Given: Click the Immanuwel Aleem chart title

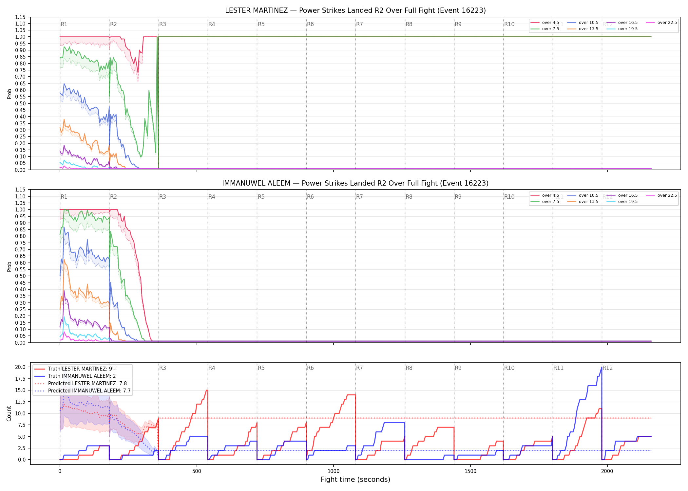Looking at the screenshot, I should tap(355, 183).
